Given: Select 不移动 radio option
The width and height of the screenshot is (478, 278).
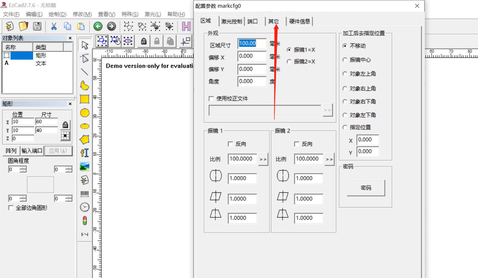Looking at the screenshot, I should tap(345, 46).
